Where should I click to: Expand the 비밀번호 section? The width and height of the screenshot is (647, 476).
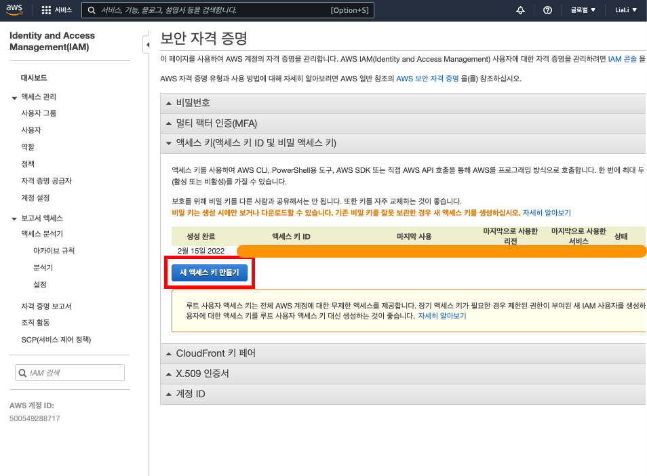pos(403,102)
